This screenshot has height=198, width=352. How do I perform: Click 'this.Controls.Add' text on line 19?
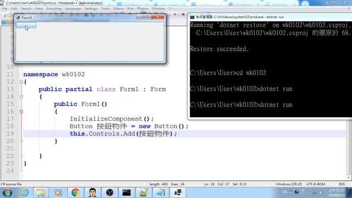click(102, 134)
